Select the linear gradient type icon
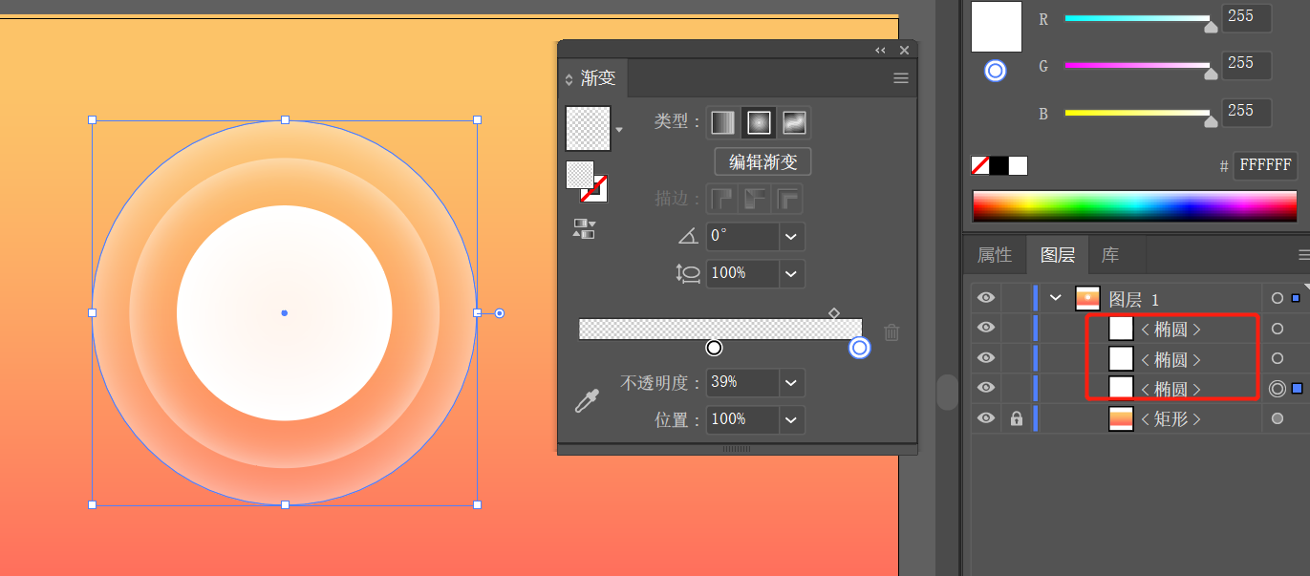Screen dimensions: 1310x576 pyautogui.click(x=723, y=122)
